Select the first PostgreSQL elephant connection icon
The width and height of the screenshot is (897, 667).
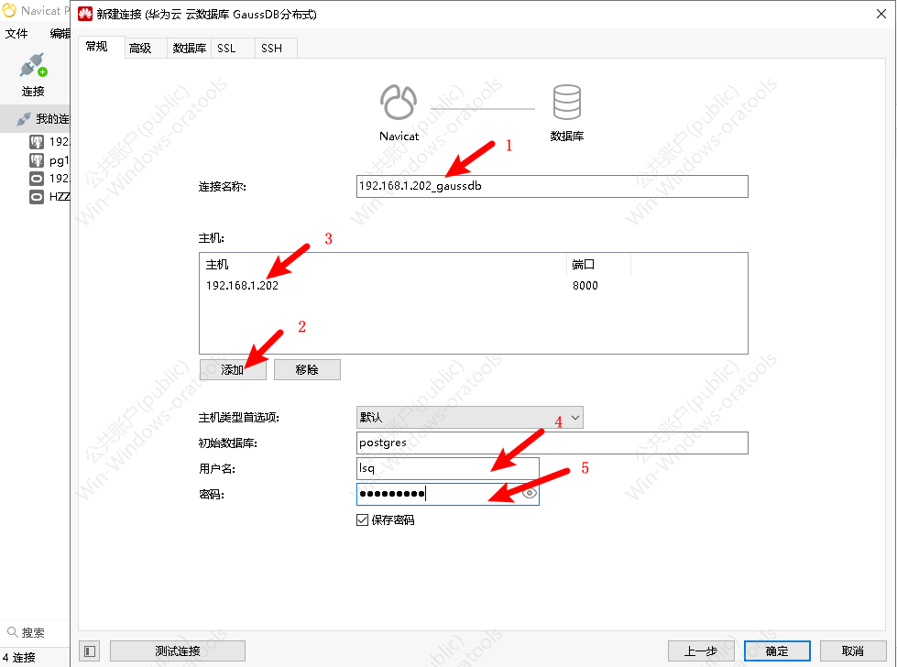37,142
